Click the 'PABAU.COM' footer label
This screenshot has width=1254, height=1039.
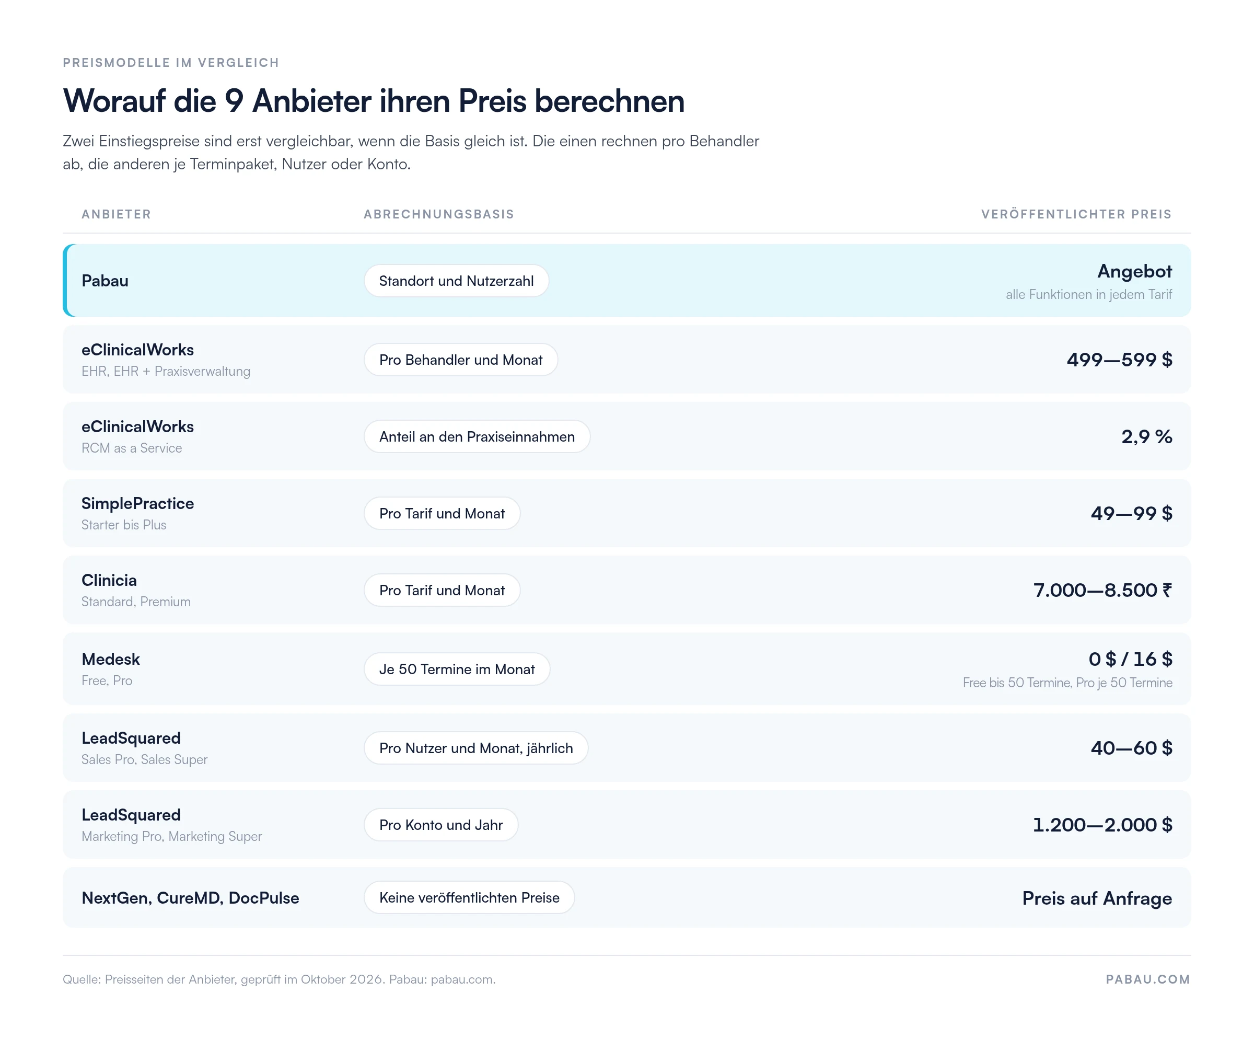(x=1148, y=979)
